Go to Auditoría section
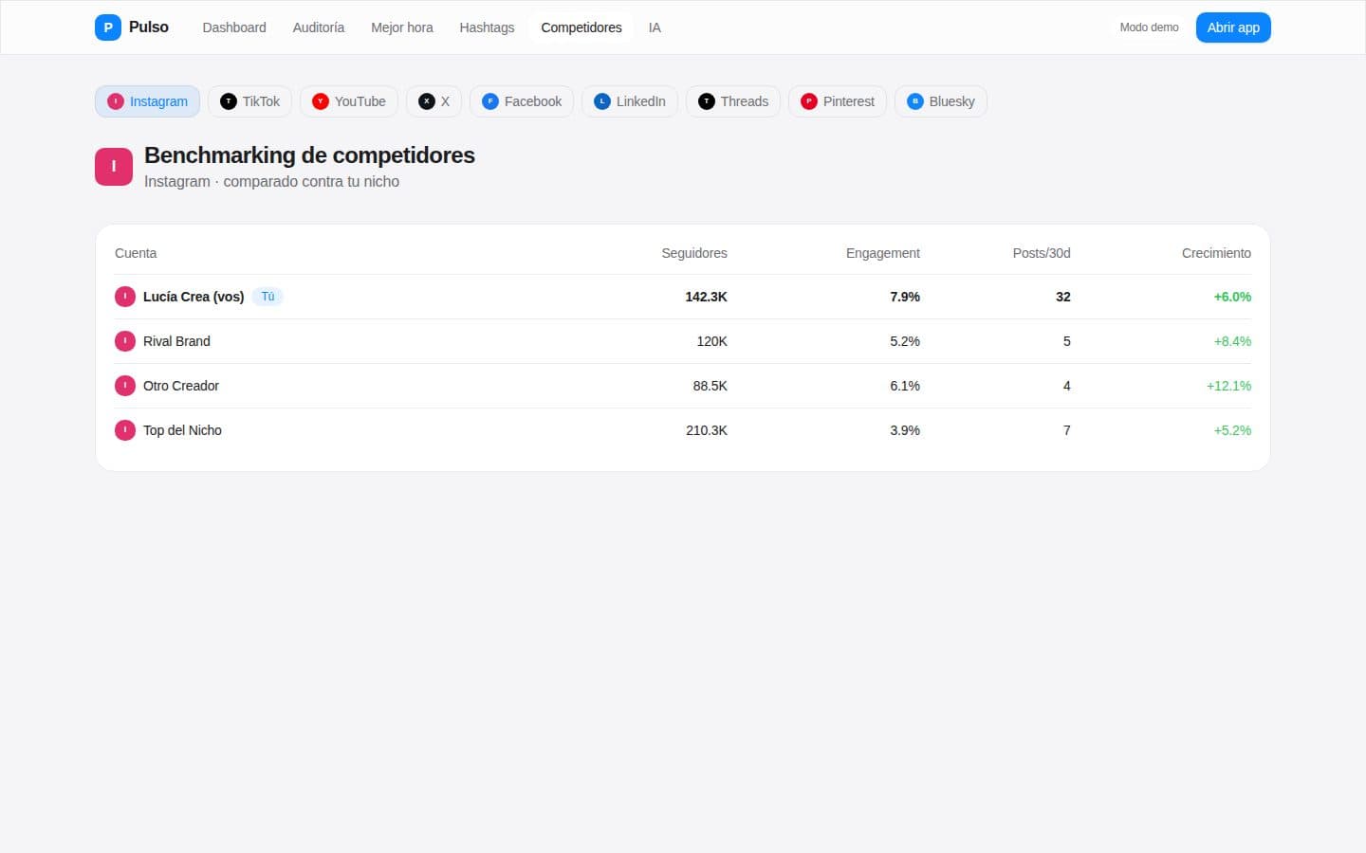 pyautogui.click(x=319, y=27)
